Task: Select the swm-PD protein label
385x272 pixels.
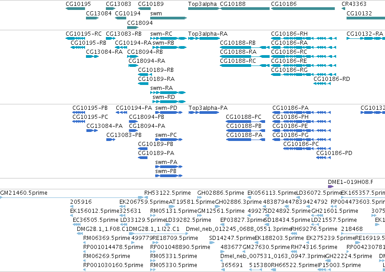Action: click(166, 108)
